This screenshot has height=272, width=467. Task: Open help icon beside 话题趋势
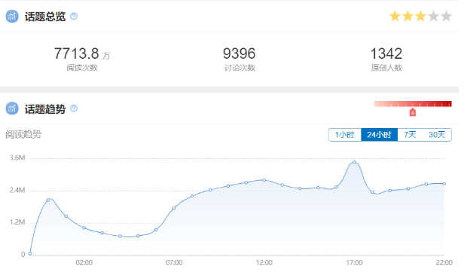(74, 108)
